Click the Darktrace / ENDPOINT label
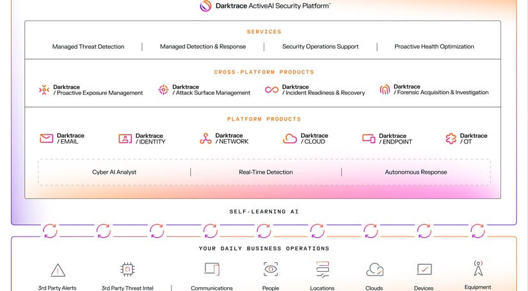Viewport: 528px width, 291px height. click(x=396, y=138)
